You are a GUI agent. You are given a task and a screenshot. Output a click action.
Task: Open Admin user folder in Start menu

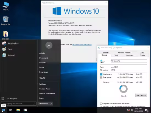click(42, 53)
